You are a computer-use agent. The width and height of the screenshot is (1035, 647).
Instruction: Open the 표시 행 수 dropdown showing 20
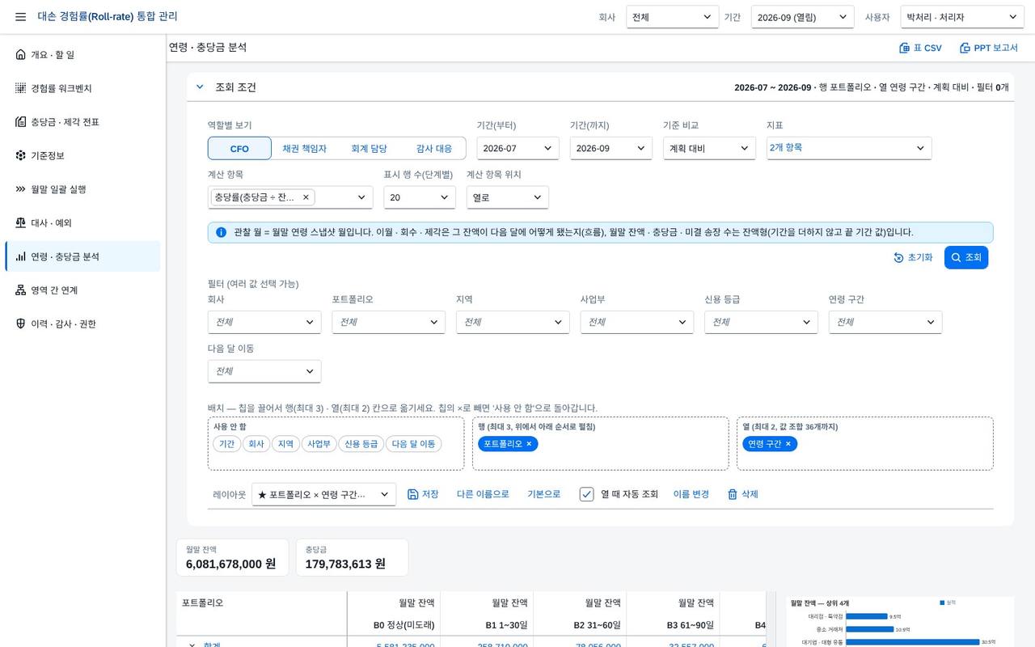coord(419,197)
